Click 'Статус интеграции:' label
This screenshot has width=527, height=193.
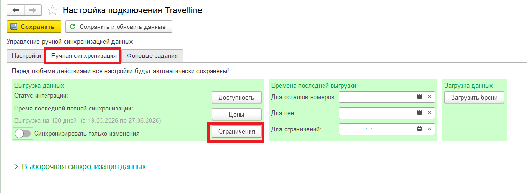(x=41, y=96)
